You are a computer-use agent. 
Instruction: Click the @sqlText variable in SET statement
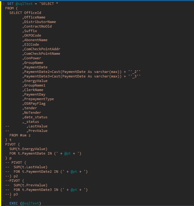coord(24,4)
